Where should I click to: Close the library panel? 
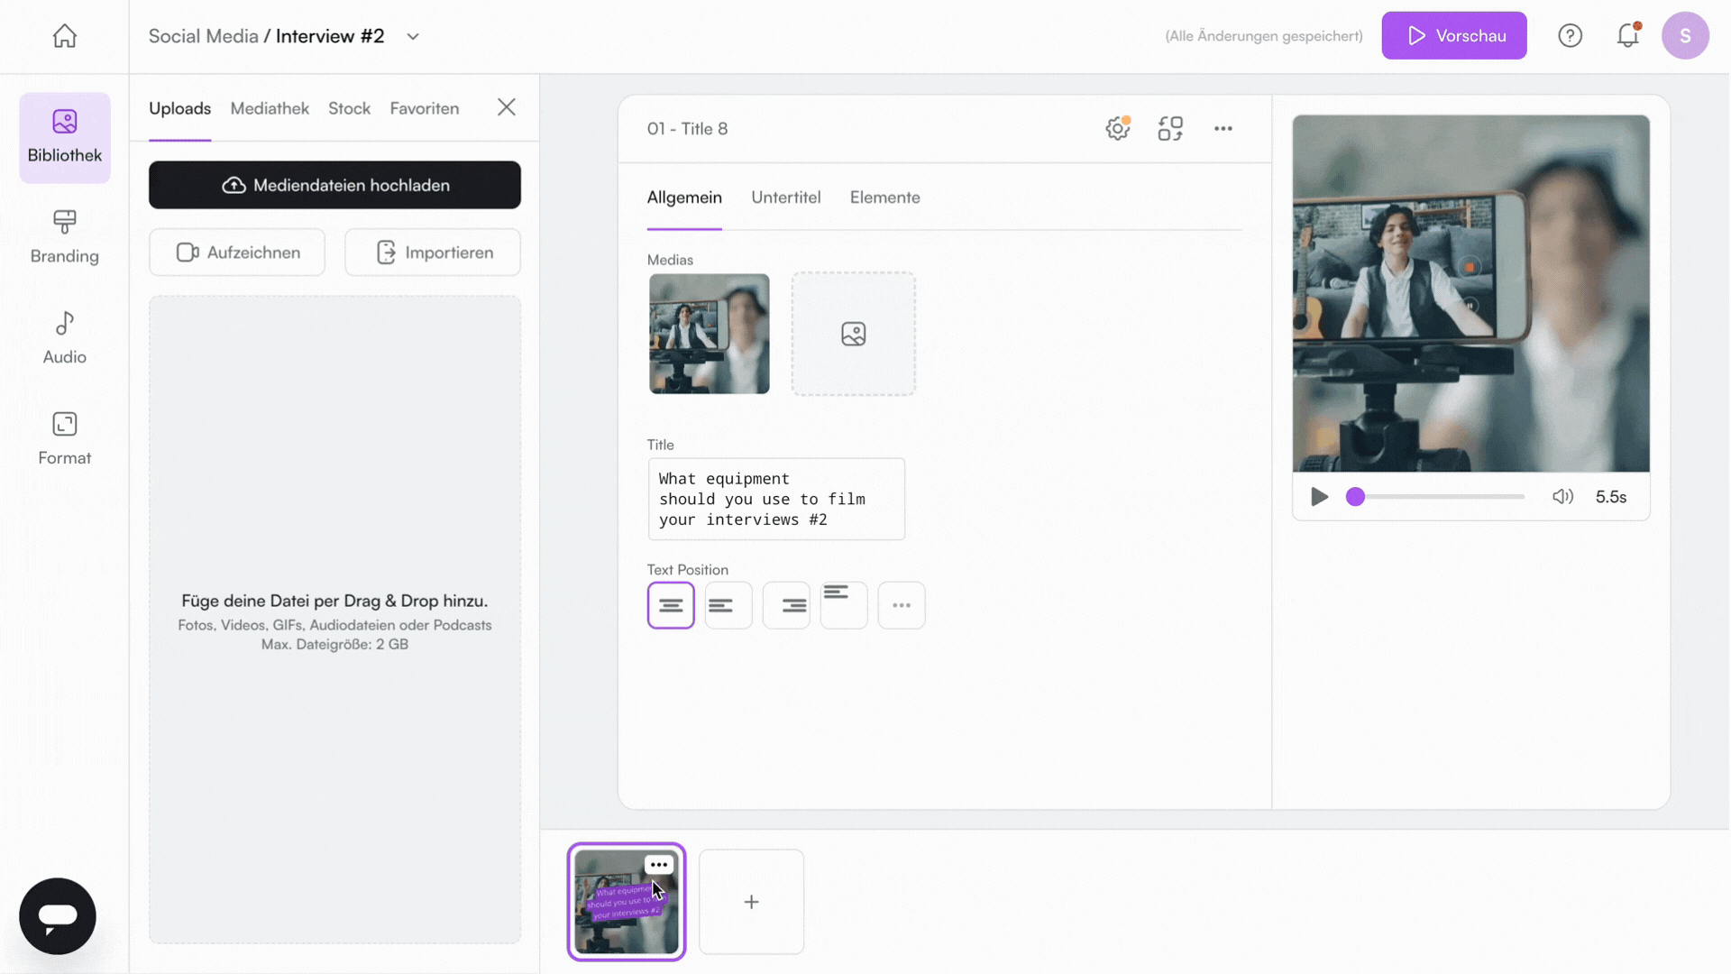click(507, 107)
